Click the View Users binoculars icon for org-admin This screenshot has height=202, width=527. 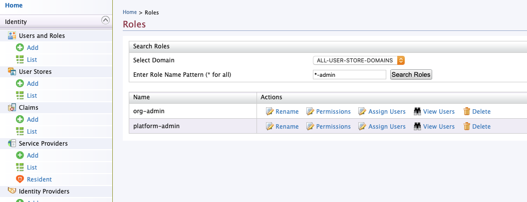pyautogui.click(x=417, y=111)
